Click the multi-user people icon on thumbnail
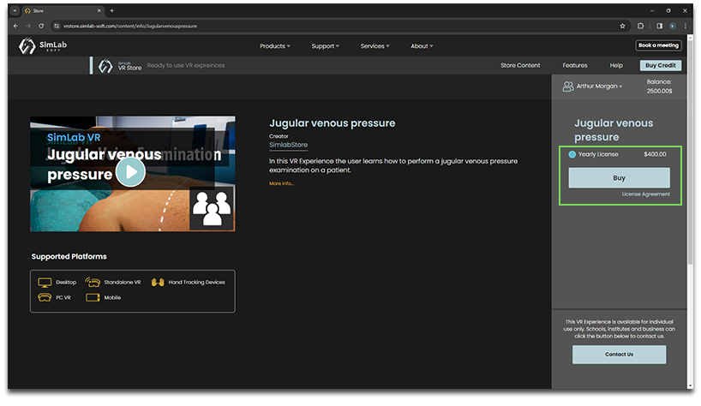The height and width of the screenshot is (406, 701). [212, 208]
